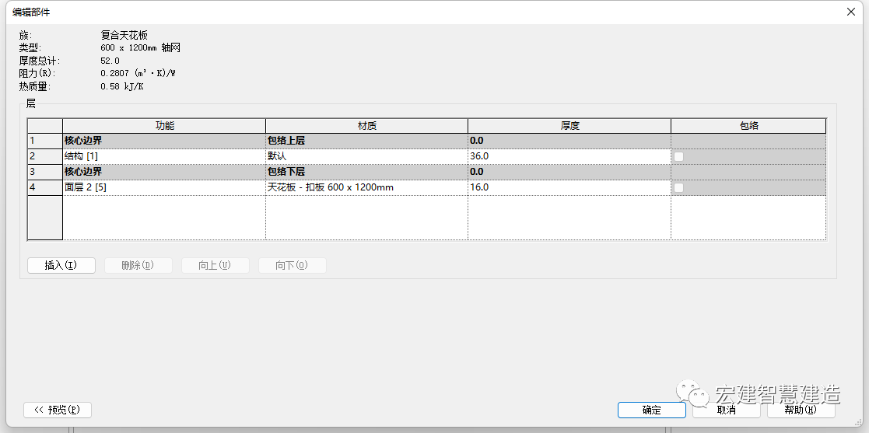Edit the 16.0 thickness cell

coord(569,187)
